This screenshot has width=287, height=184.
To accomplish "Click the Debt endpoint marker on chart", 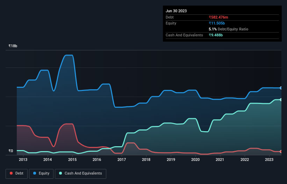I will pyautogui.click(x=281, y=151).
